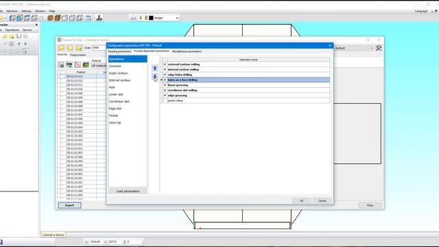
Task: Toggle the padlock layer lock icon
Action: point(146,18)
